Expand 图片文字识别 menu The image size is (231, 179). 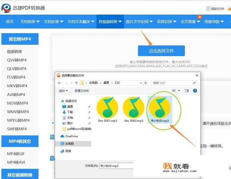[139, 22]
